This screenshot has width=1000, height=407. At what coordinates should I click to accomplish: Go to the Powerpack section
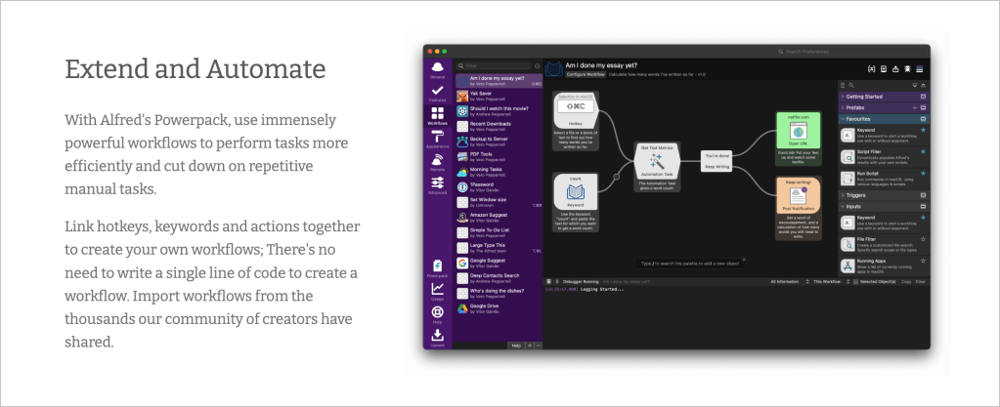437,267
